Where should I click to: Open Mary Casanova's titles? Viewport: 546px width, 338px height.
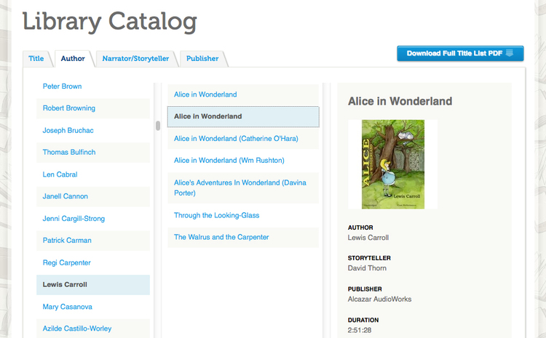[x=68, y=307]
